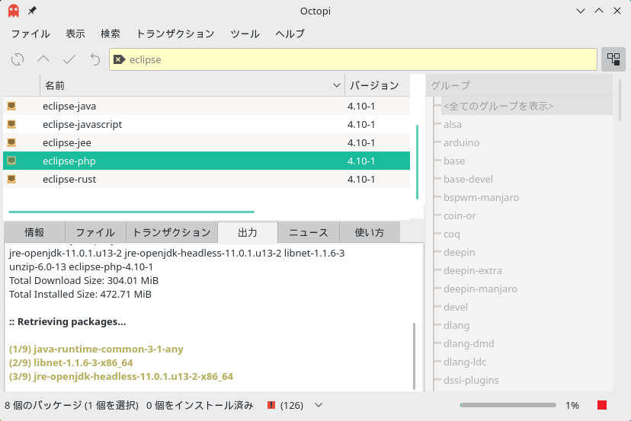Click the red outdated packages alert icon

271,405
